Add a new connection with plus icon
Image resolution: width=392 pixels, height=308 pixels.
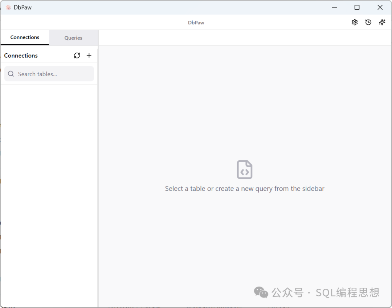[89, 56]
